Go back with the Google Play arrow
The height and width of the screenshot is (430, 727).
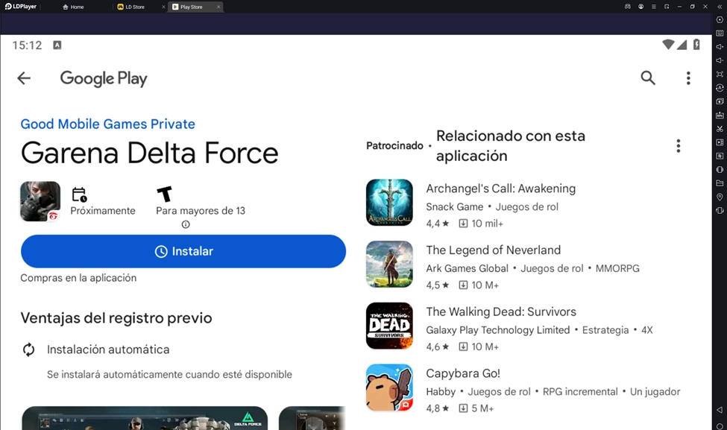[x=24, y=78]
